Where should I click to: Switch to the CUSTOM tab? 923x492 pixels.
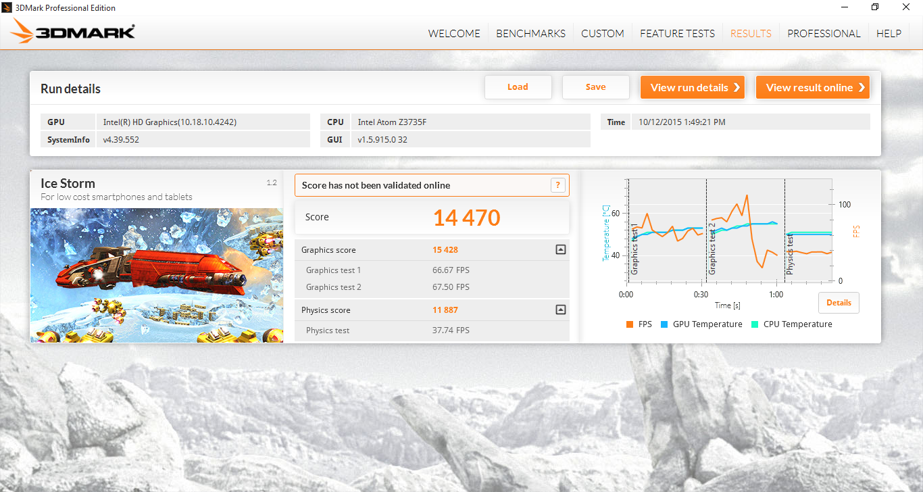click(603, 33)
